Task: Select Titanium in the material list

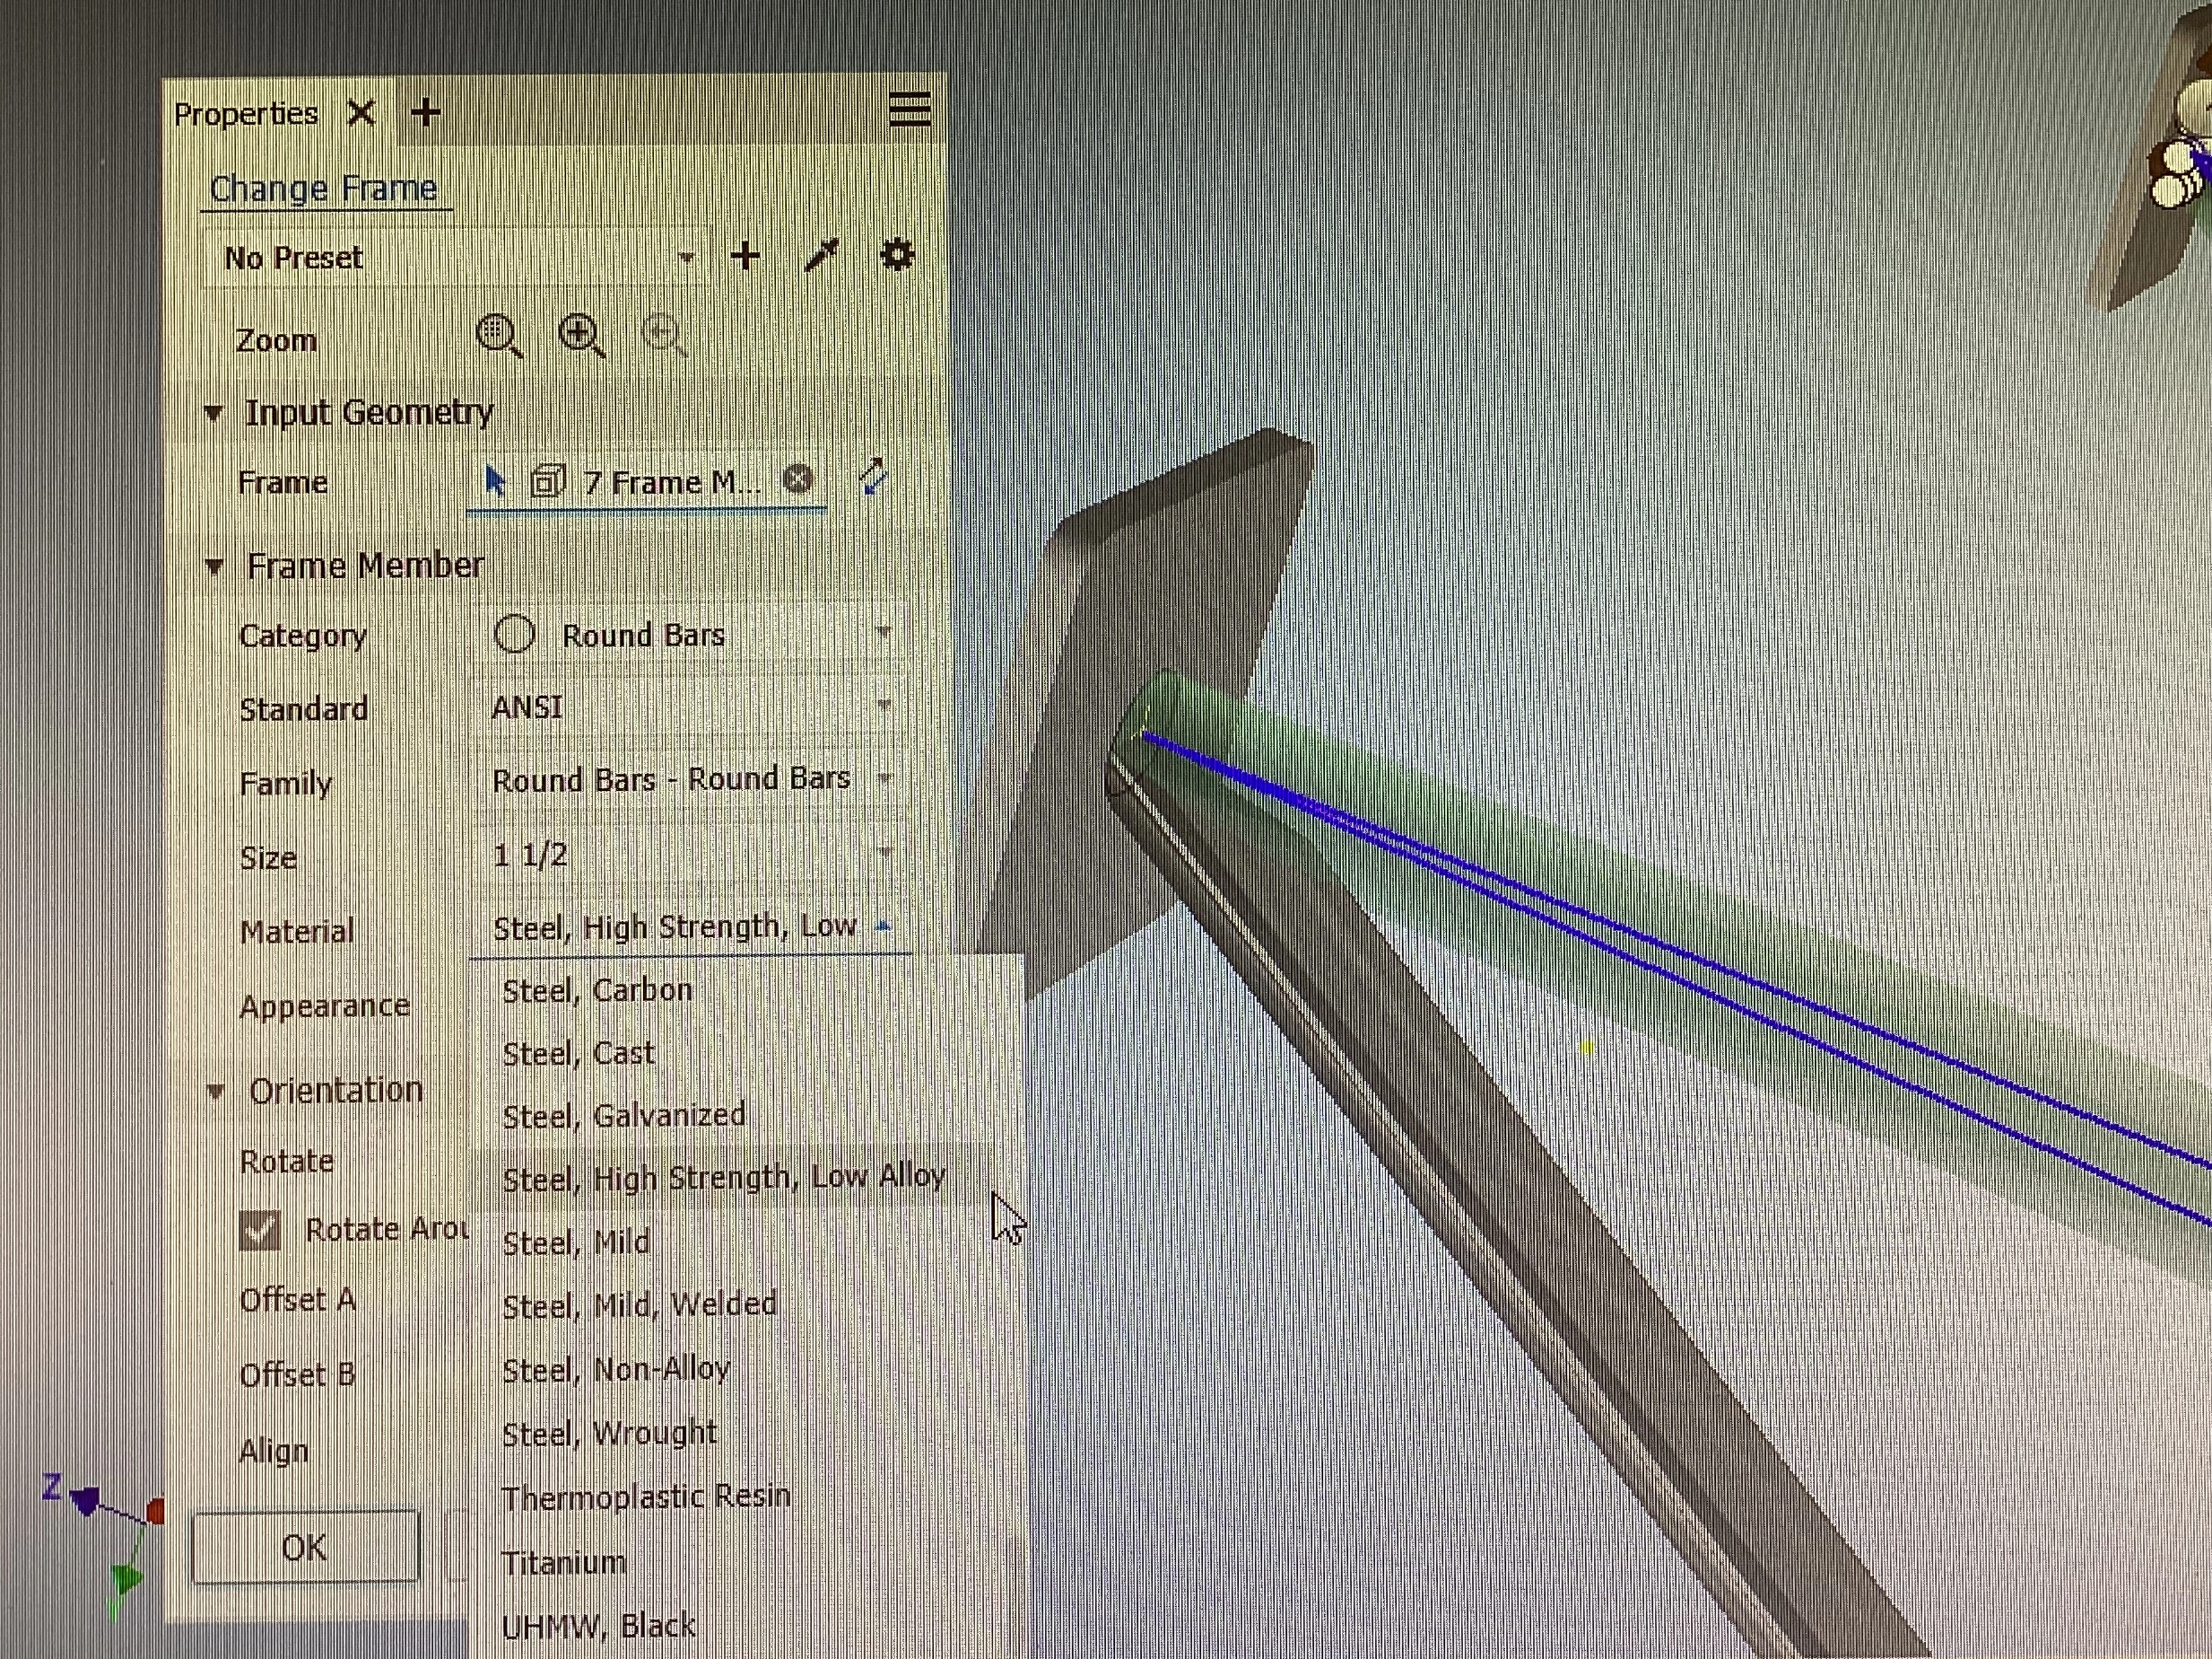Action: coord(564,1562)
